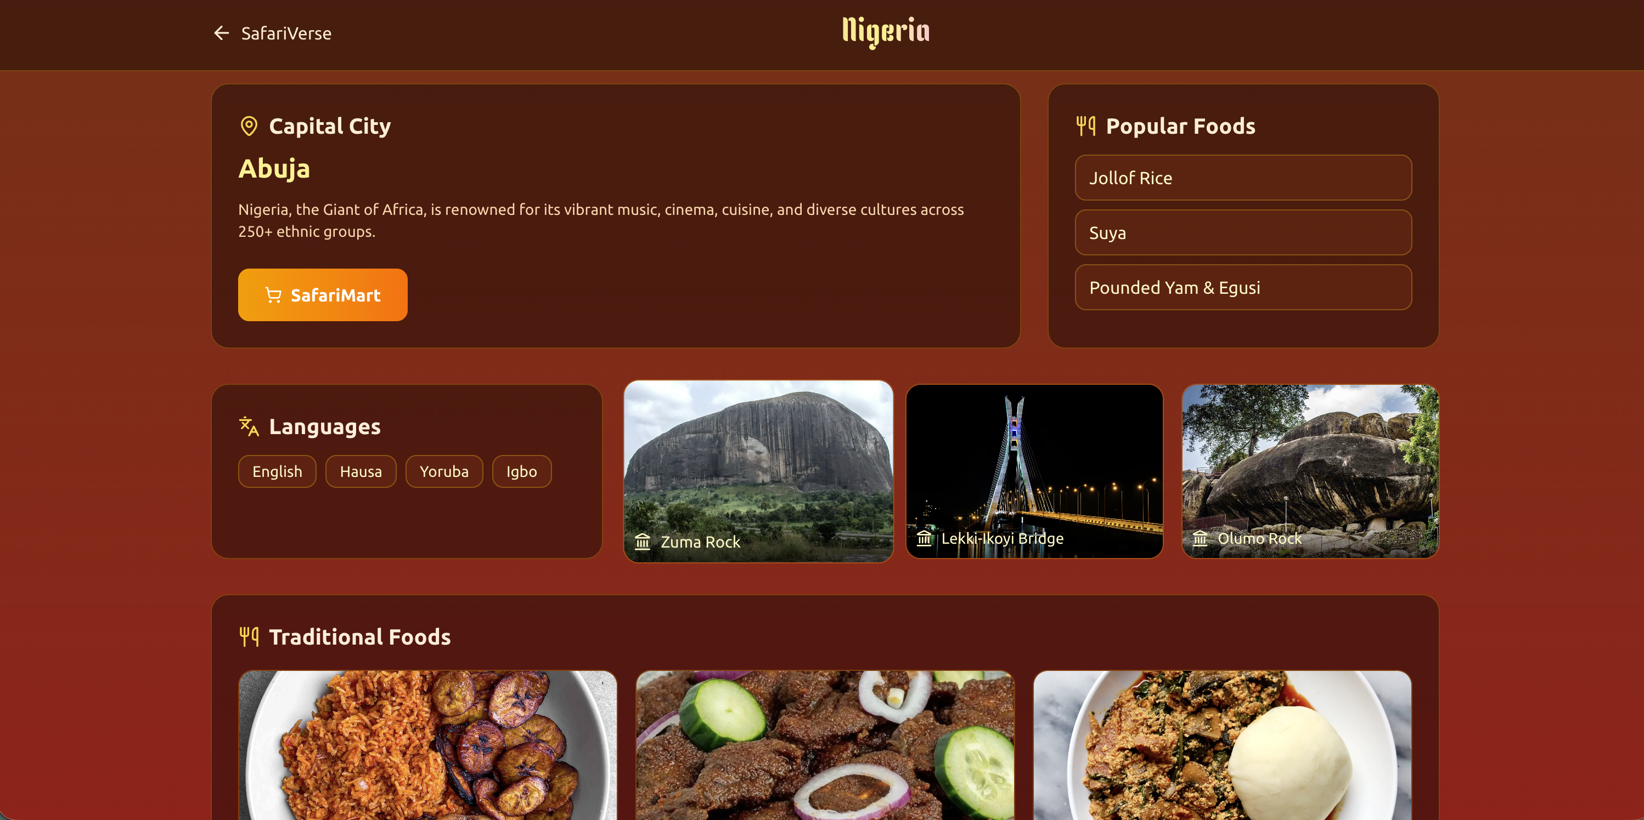Click the landmark icon on Zuma Rock
Viewport: 1644px width, 820px height.
coord(643,542)
